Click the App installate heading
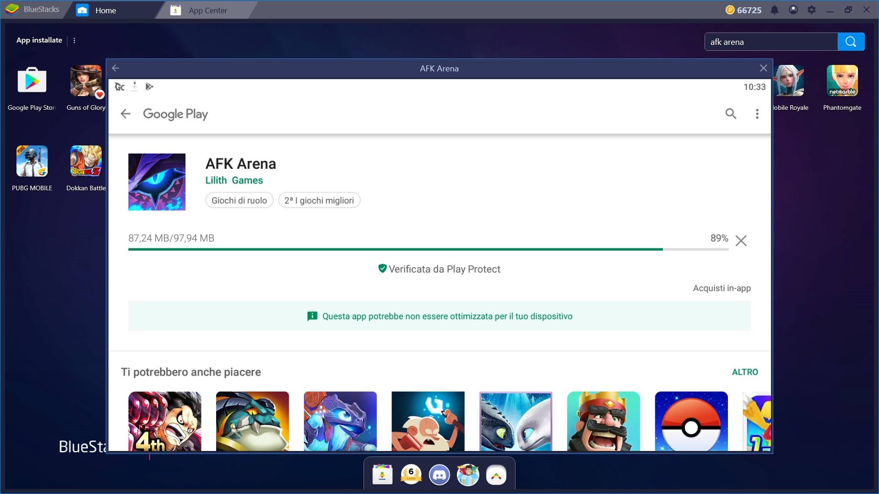The image size is (879, 494). (39, 40)
